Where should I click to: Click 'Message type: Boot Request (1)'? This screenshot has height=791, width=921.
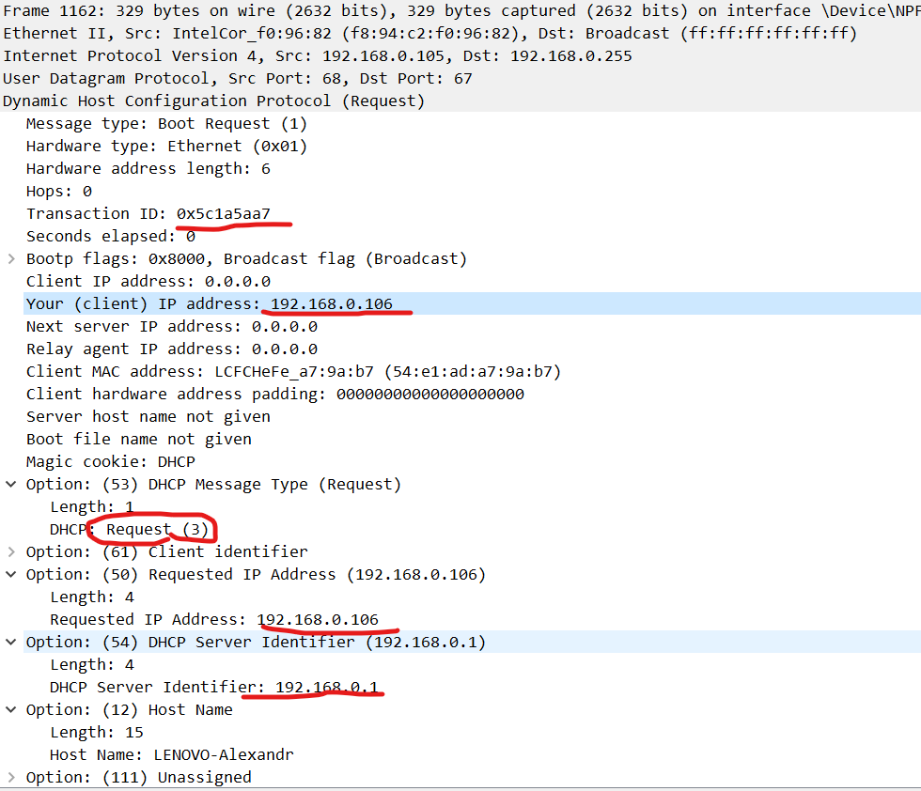pyautogui.click(x=166, y=124)
